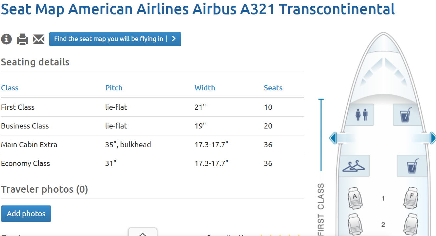Click 'Find the seat map' button

pyautogui.click(x=115, y=39)
